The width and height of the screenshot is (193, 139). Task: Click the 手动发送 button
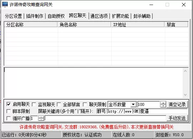(x=177, y=118)
